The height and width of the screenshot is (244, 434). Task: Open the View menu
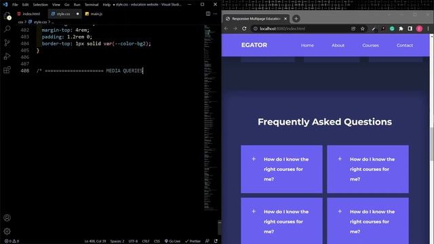(x=56, y=5)
